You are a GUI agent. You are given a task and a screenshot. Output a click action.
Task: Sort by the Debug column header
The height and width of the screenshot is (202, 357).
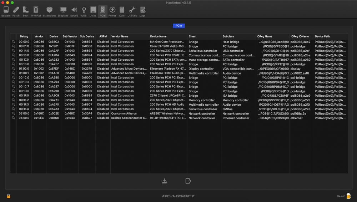click(x=24, y=36)
